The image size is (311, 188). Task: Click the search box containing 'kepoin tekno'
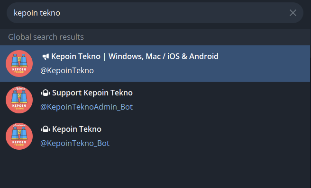(155, 13)
